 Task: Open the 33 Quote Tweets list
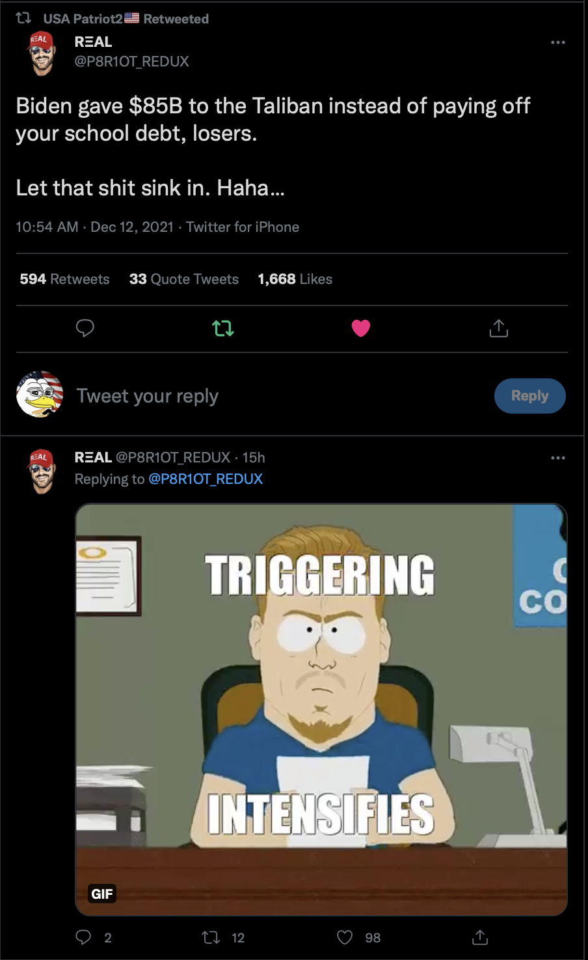(184, 279)
